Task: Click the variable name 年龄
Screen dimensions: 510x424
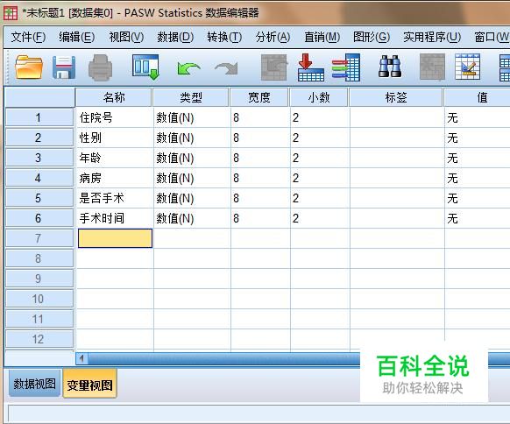Action: pos(90,158)
